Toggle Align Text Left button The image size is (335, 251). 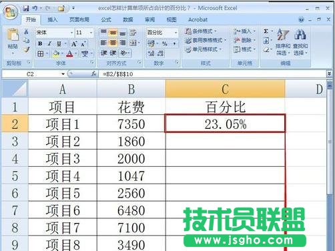[103, 43]
